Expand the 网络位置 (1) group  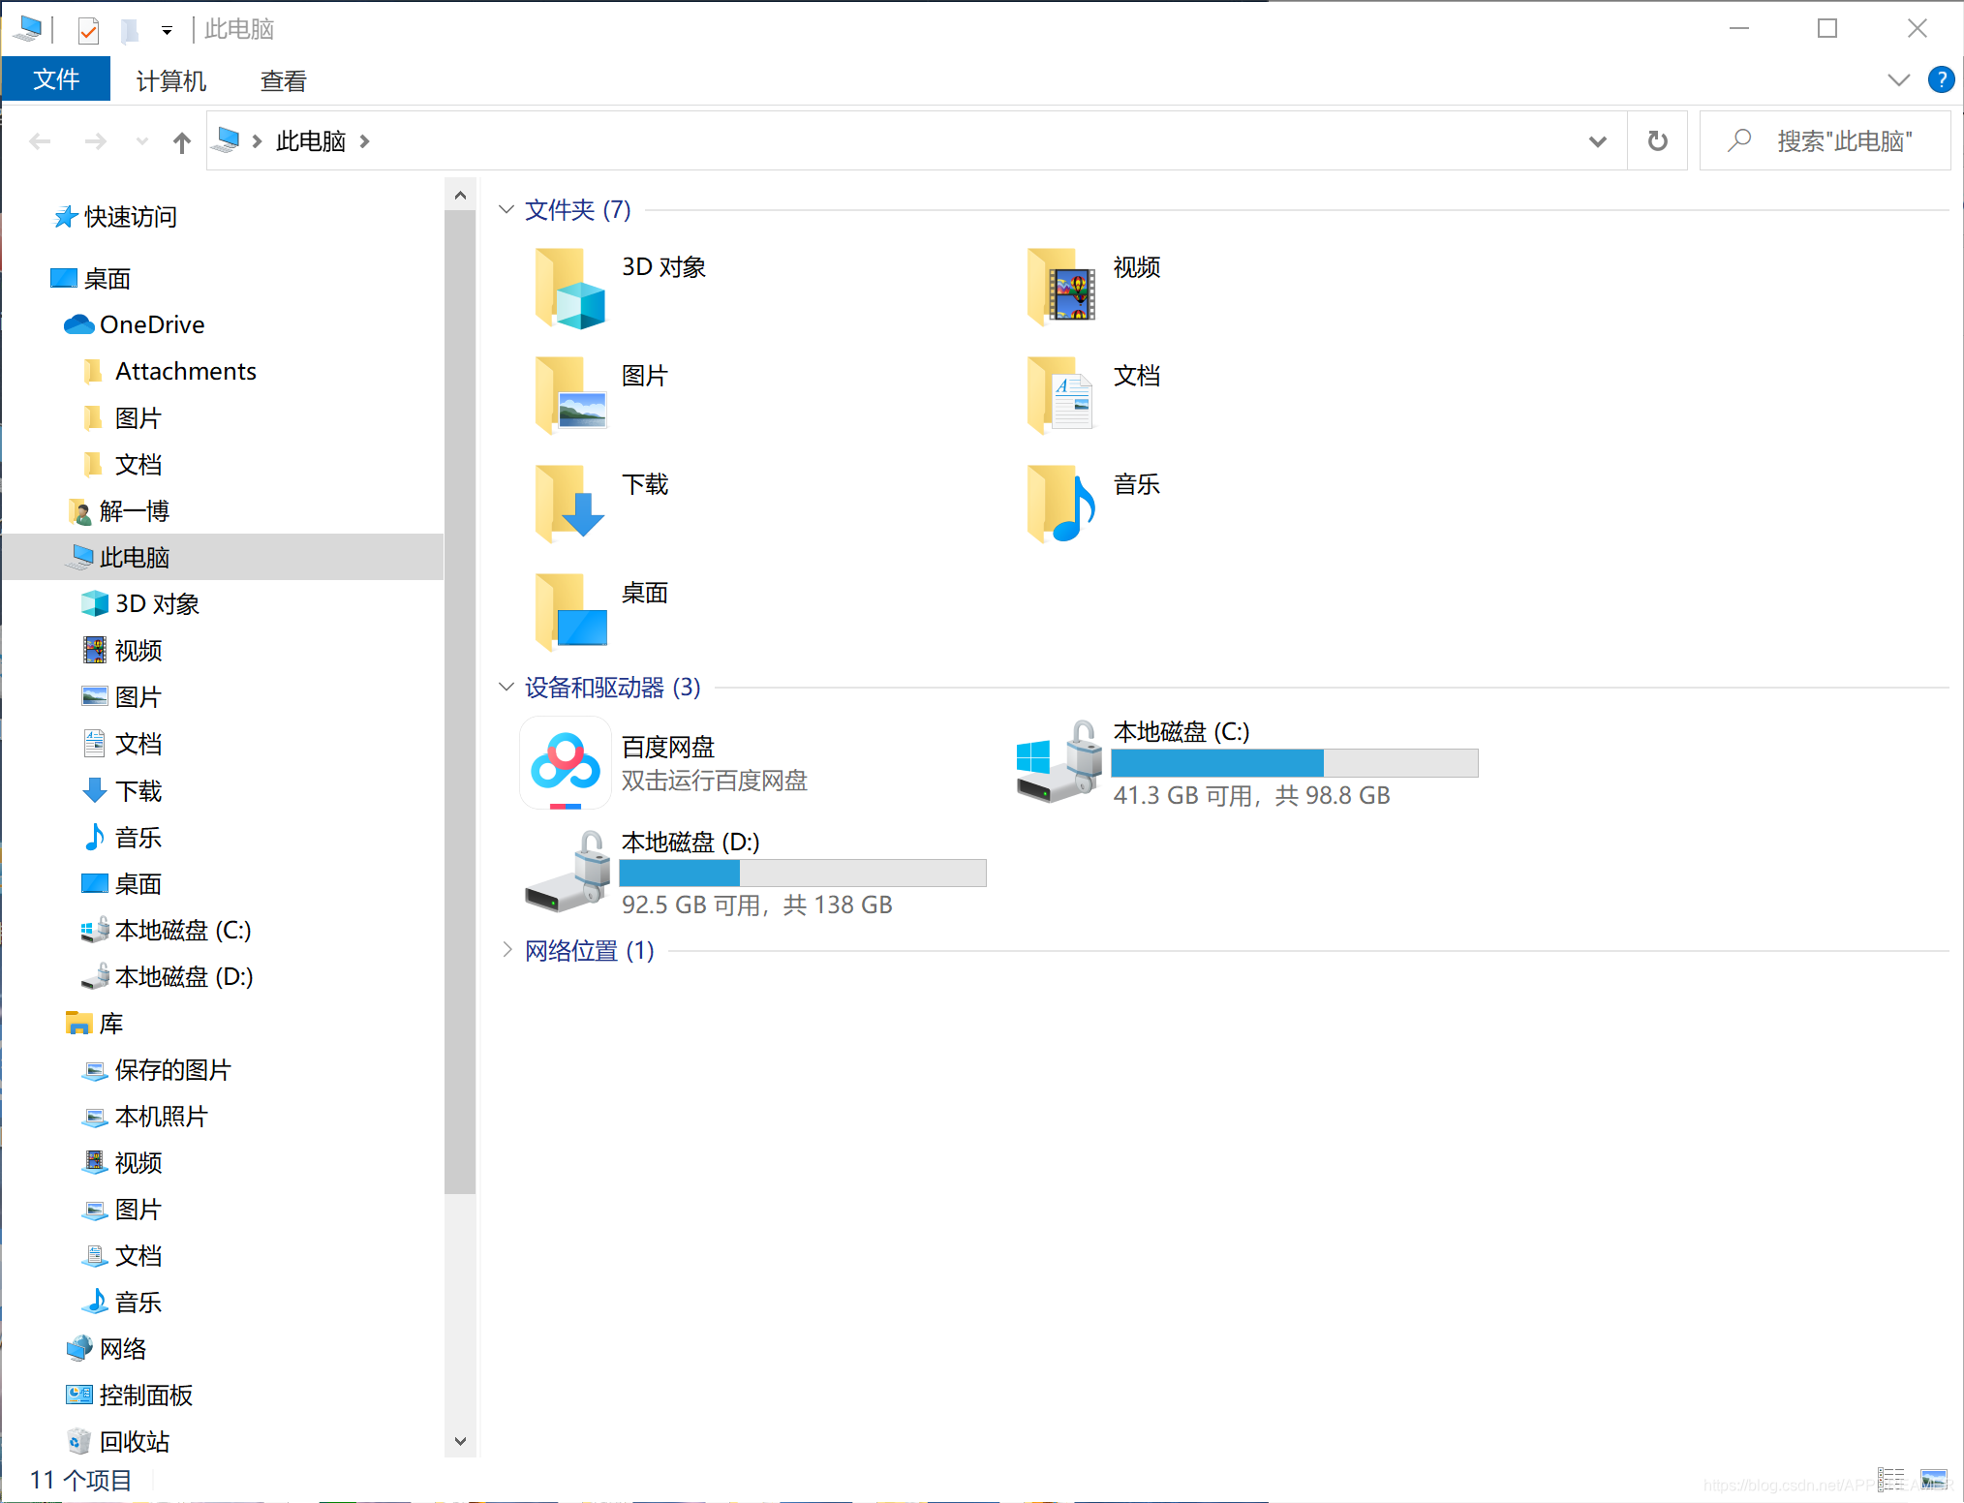[506, 950]
